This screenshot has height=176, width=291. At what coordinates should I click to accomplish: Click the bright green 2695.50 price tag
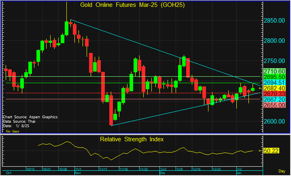[273, 77]
